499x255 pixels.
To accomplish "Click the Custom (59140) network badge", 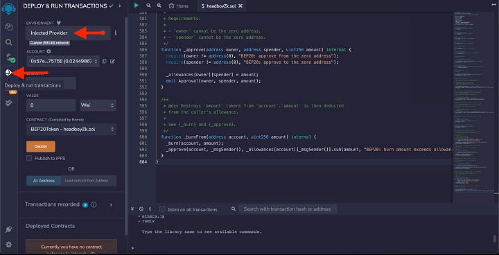I will click(x=50, y=43).
